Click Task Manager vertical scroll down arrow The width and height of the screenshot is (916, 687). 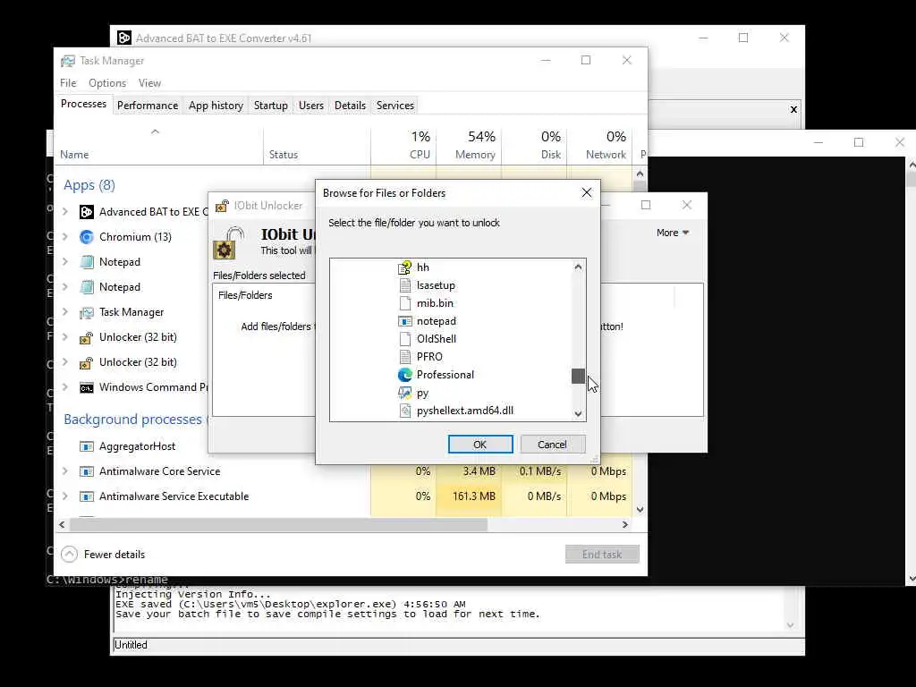click(640, 509)
